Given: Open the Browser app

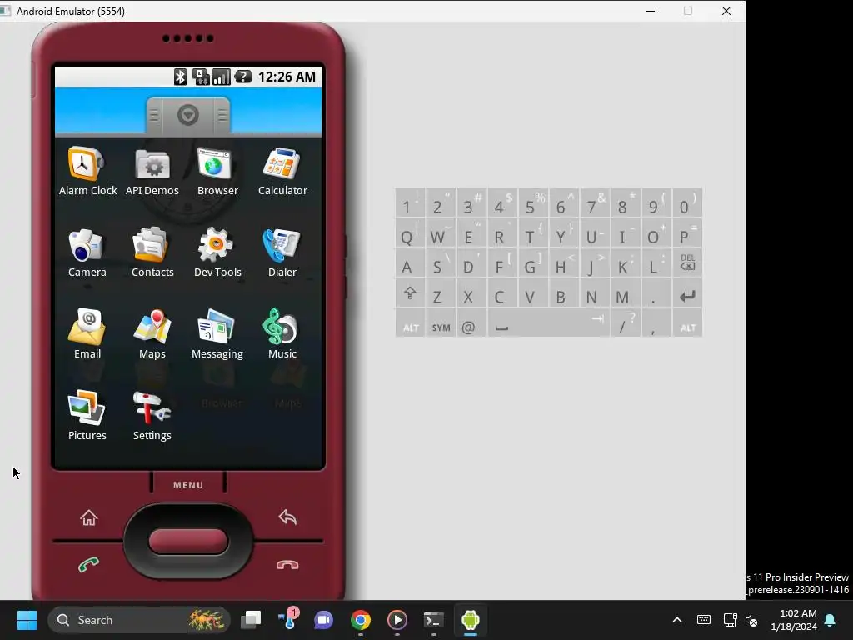Looking at the screenshot, I should tap(217, 171).
